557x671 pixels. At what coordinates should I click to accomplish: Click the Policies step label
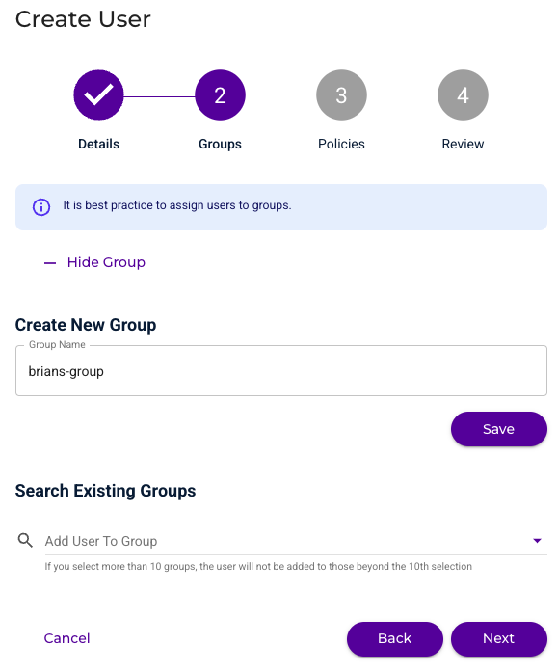[x=341, y=144]
